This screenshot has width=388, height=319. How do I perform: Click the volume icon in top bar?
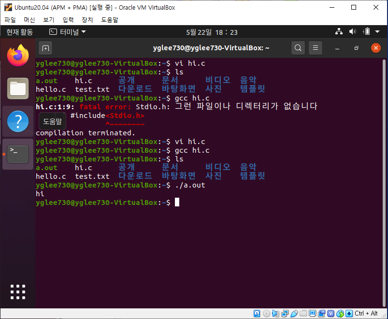pyautogui.click(x=352, y=32)
